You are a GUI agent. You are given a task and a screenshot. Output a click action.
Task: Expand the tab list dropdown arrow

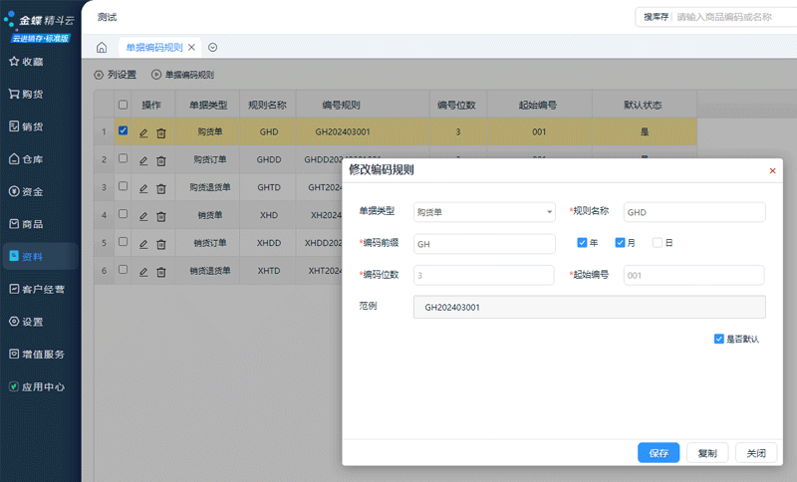(x=212, y=47)
